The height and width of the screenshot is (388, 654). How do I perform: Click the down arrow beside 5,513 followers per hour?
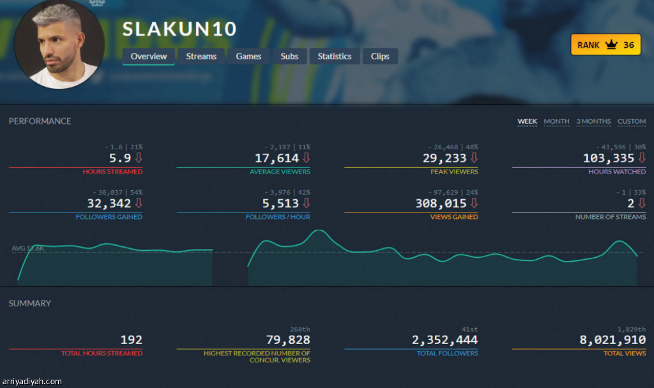pos(307,203)
